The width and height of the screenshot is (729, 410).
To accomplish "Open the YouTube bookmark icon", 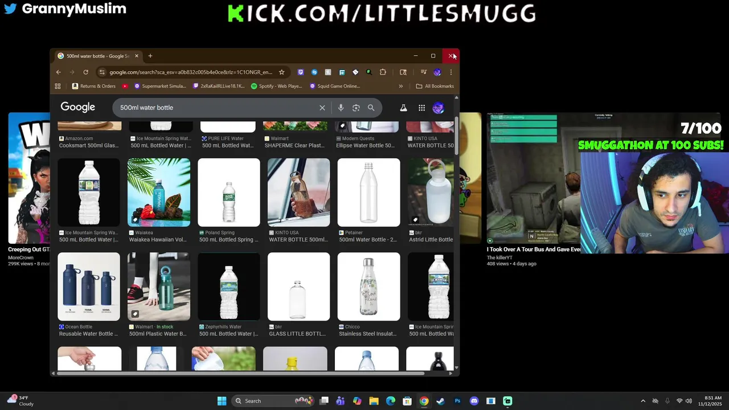I will pos(125,86).
